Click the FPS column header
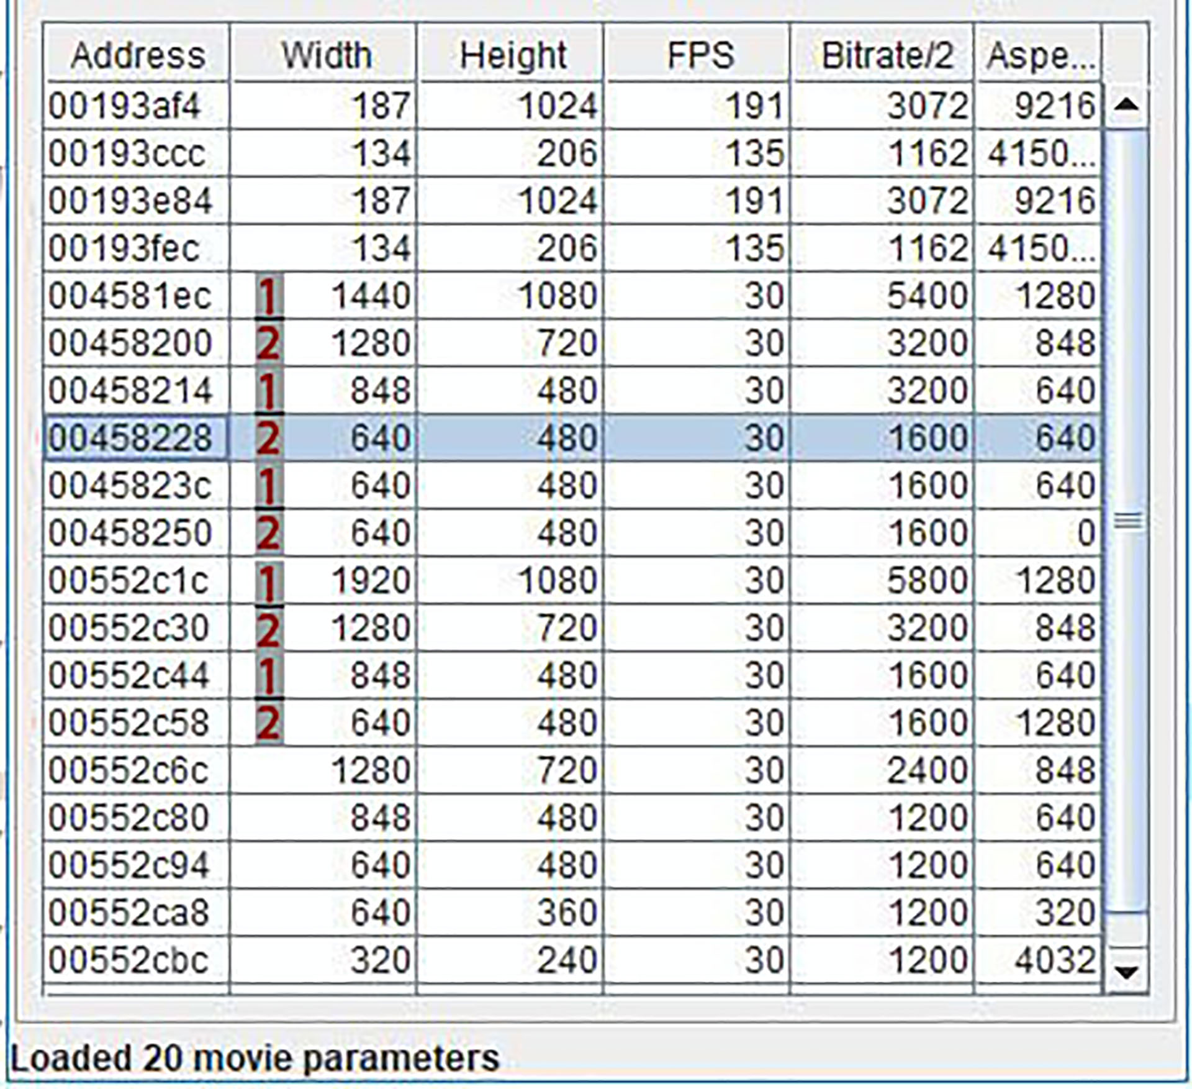 [x=700, y=55]
